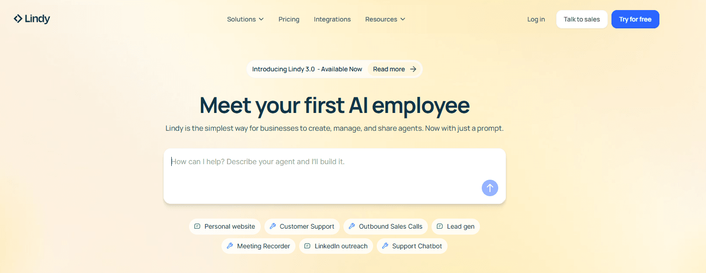Click the Outbound Sales Calls wrench icon
The width and height of the screenshot is (706, 273).
click(x=352, y=226)
